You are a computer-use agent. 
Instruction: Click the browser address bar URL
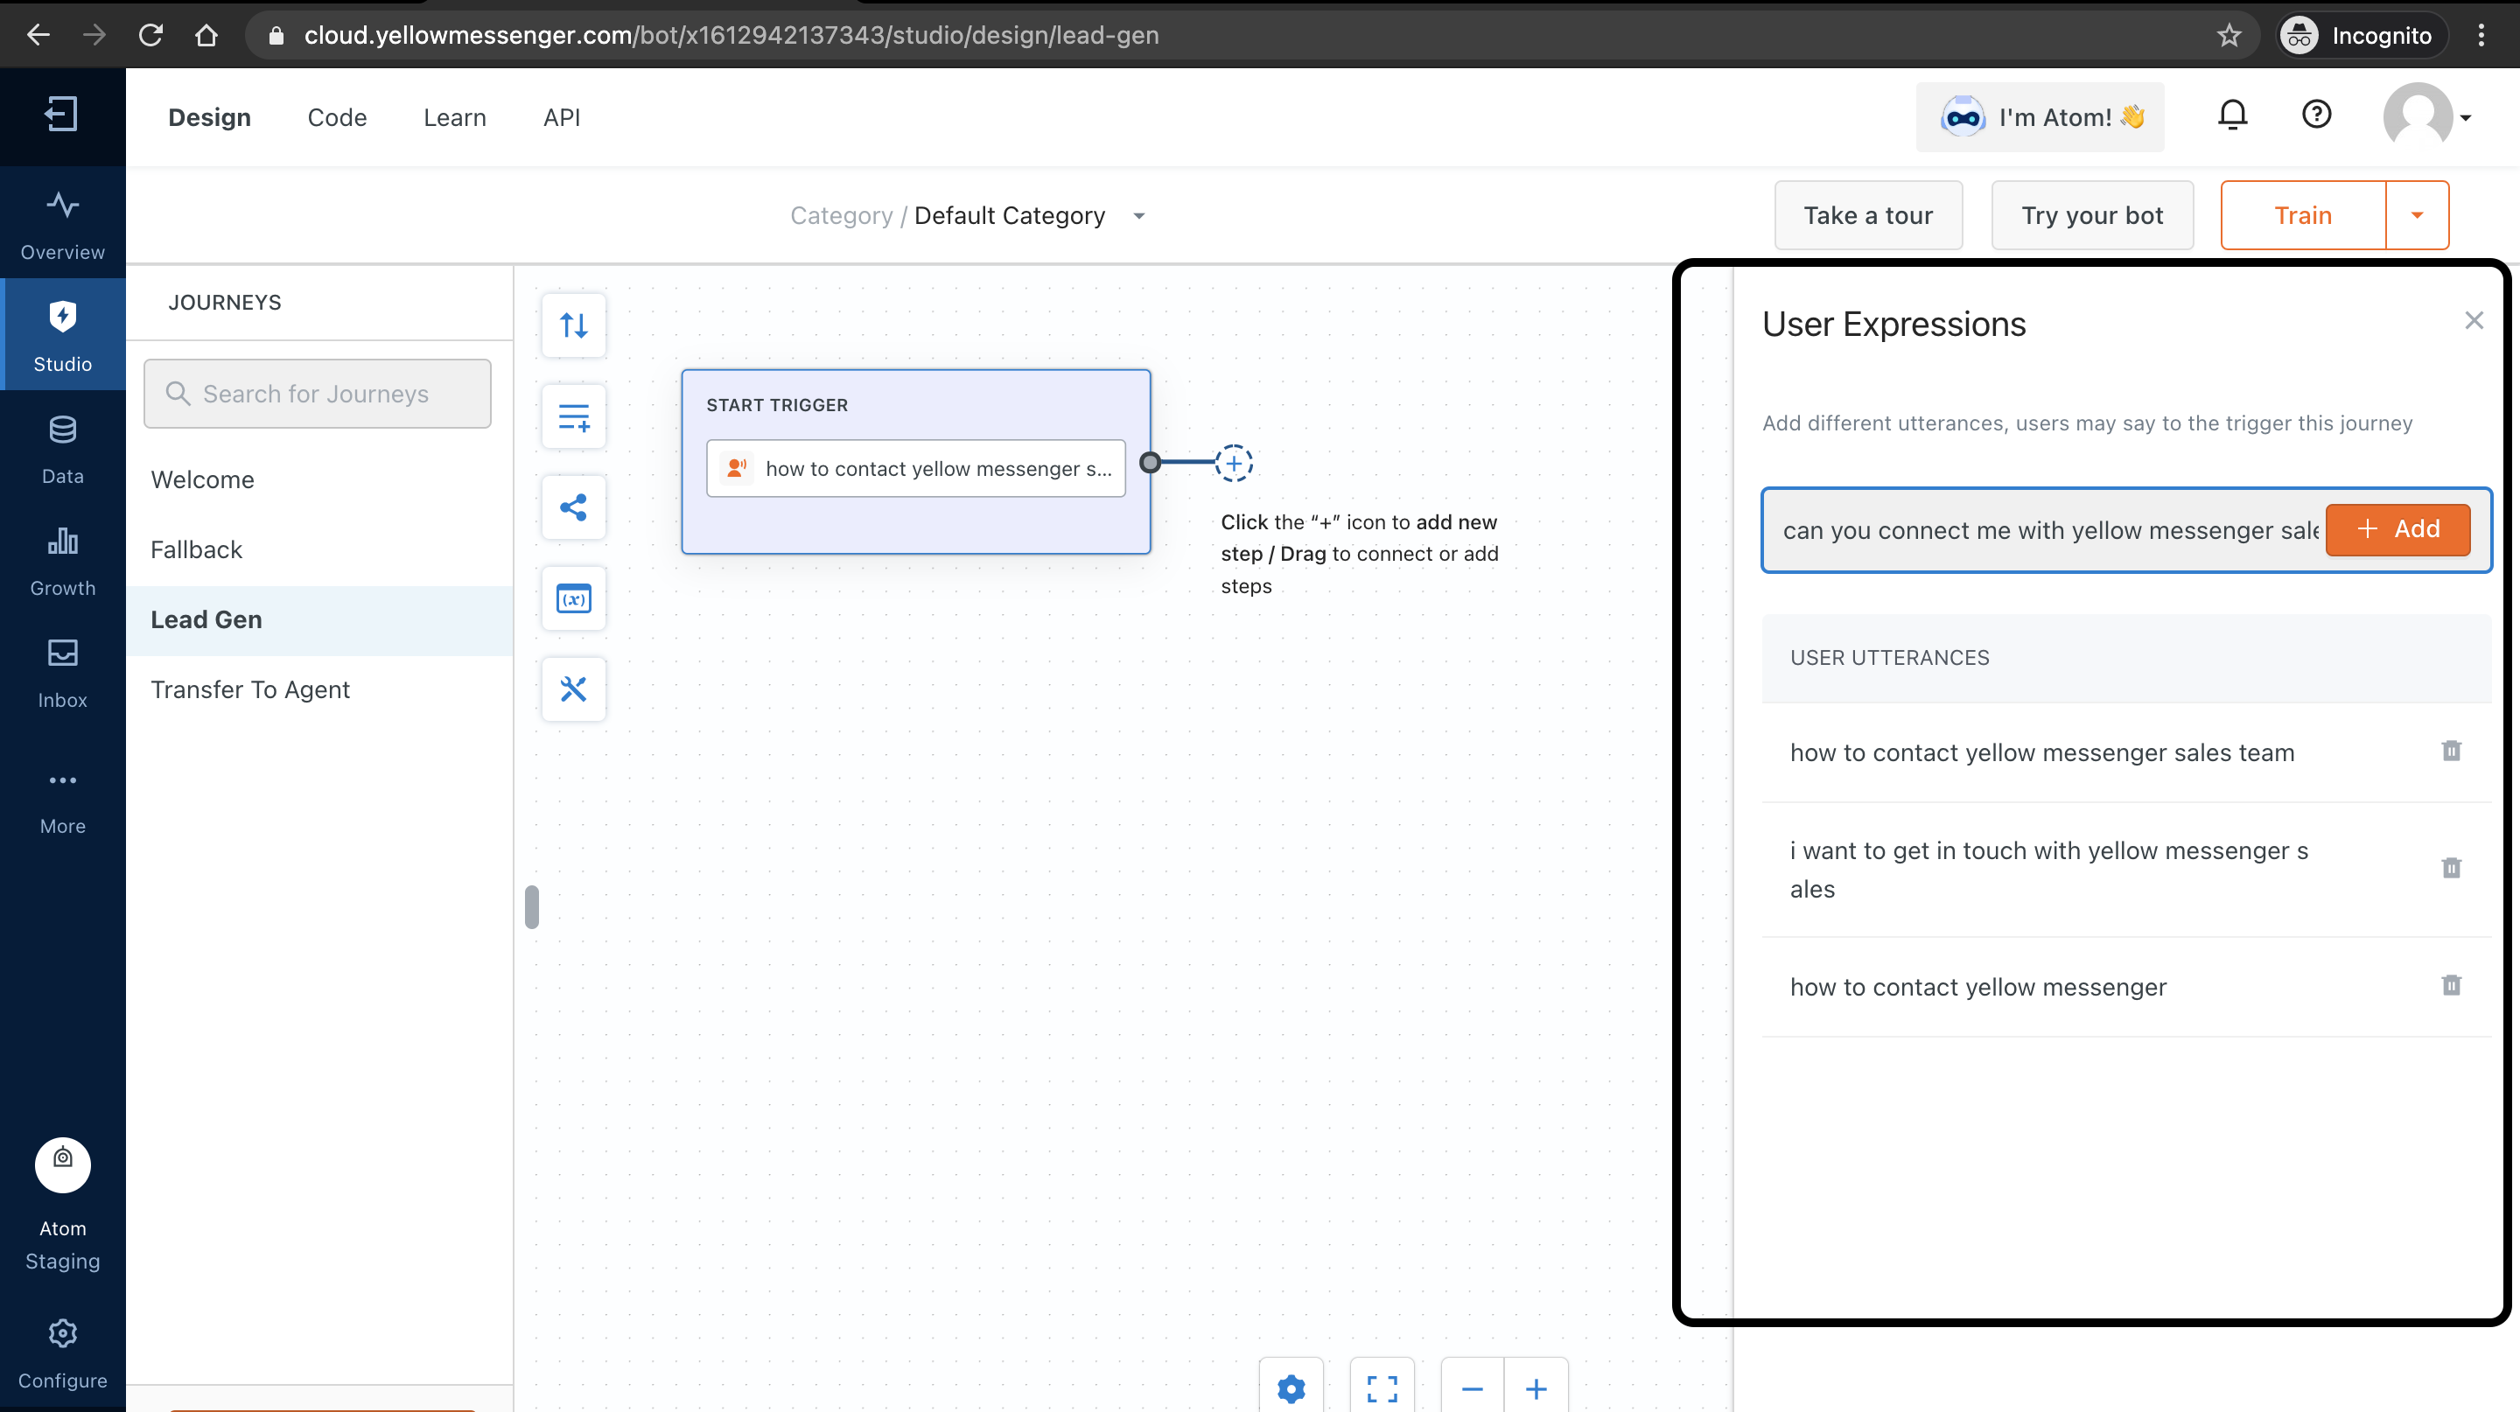coord(731,35)
